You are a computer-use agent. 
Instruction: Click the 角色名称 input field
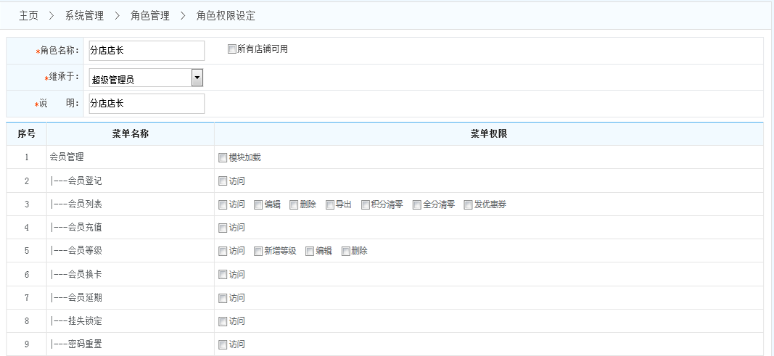tap(146, 51)
